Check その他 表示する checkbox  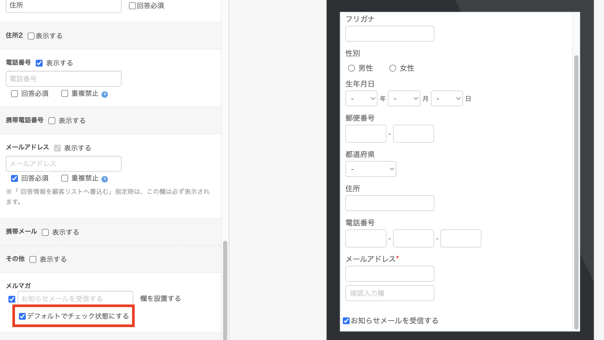click(33, 259)
